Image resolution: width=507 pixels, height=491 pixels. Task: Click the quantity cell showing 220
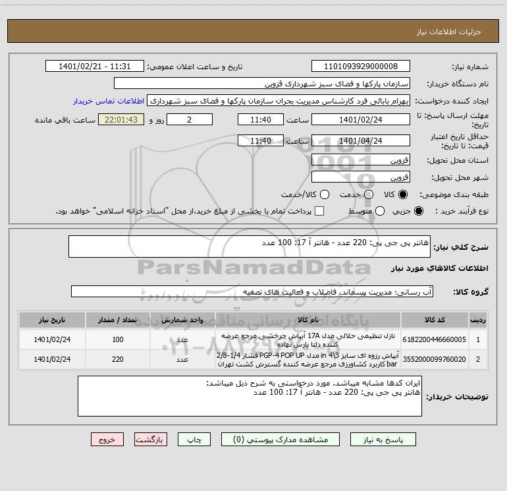pyautogui.click(x=118, y=359)
